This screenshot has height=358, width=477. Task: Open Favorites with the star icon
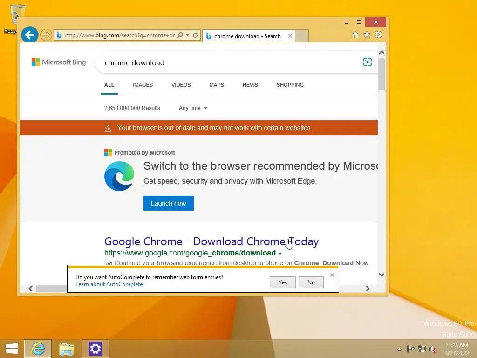(x=367, y=35)
